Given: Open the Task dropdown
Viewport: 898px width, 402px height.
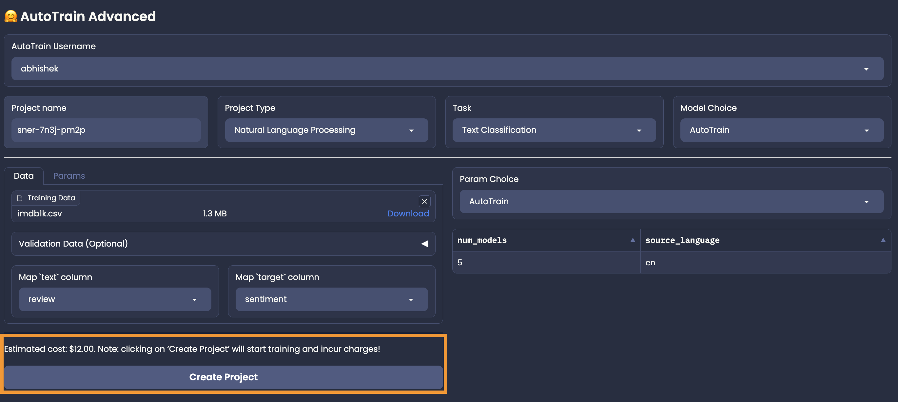Looking at the screenshot, I should point(554,130).
